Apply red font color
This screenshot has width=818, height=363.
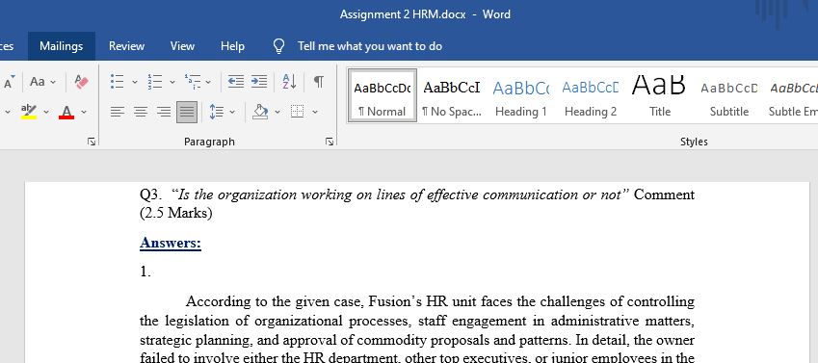pos(66,112)
